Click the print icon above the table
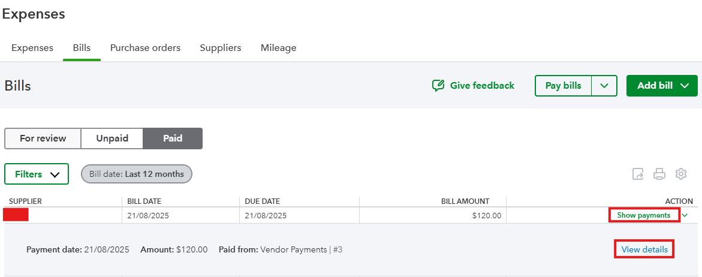 point(659,174)
